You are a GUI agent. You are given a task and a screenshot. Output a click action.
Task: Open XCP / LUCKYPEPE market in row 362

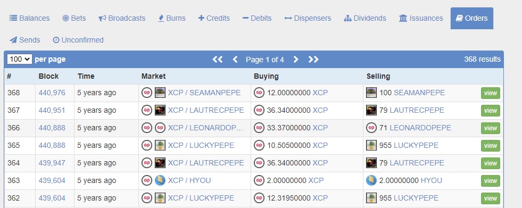[x=201, y=198]
